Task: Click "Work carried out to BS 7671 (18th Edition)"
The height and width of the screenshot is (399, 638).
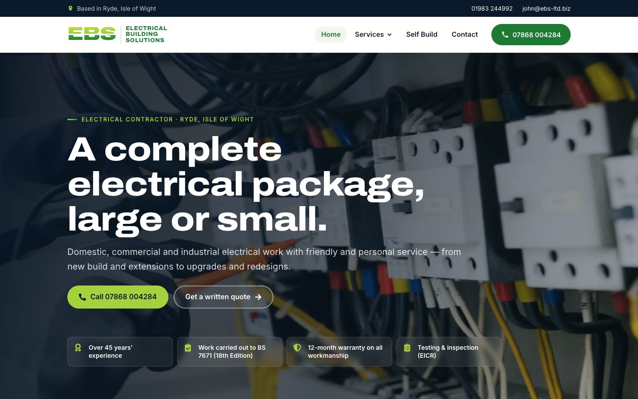Action: pyautogui.click(x=232, y=352)
